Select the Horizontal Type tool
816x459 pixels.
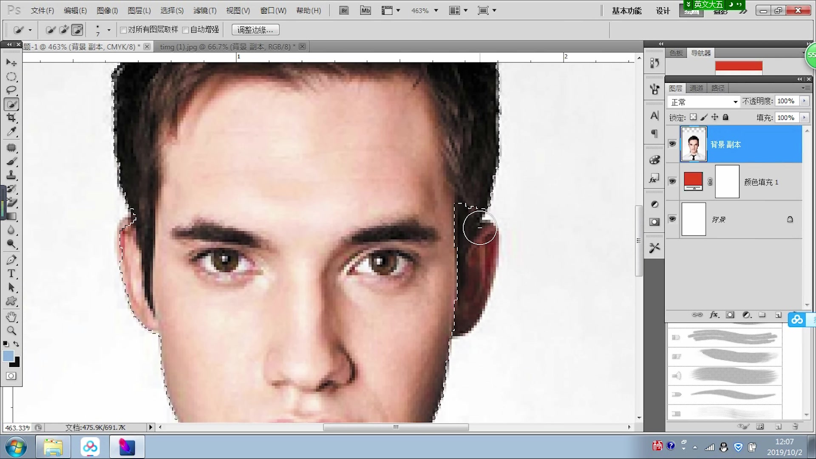click(11, 273)
